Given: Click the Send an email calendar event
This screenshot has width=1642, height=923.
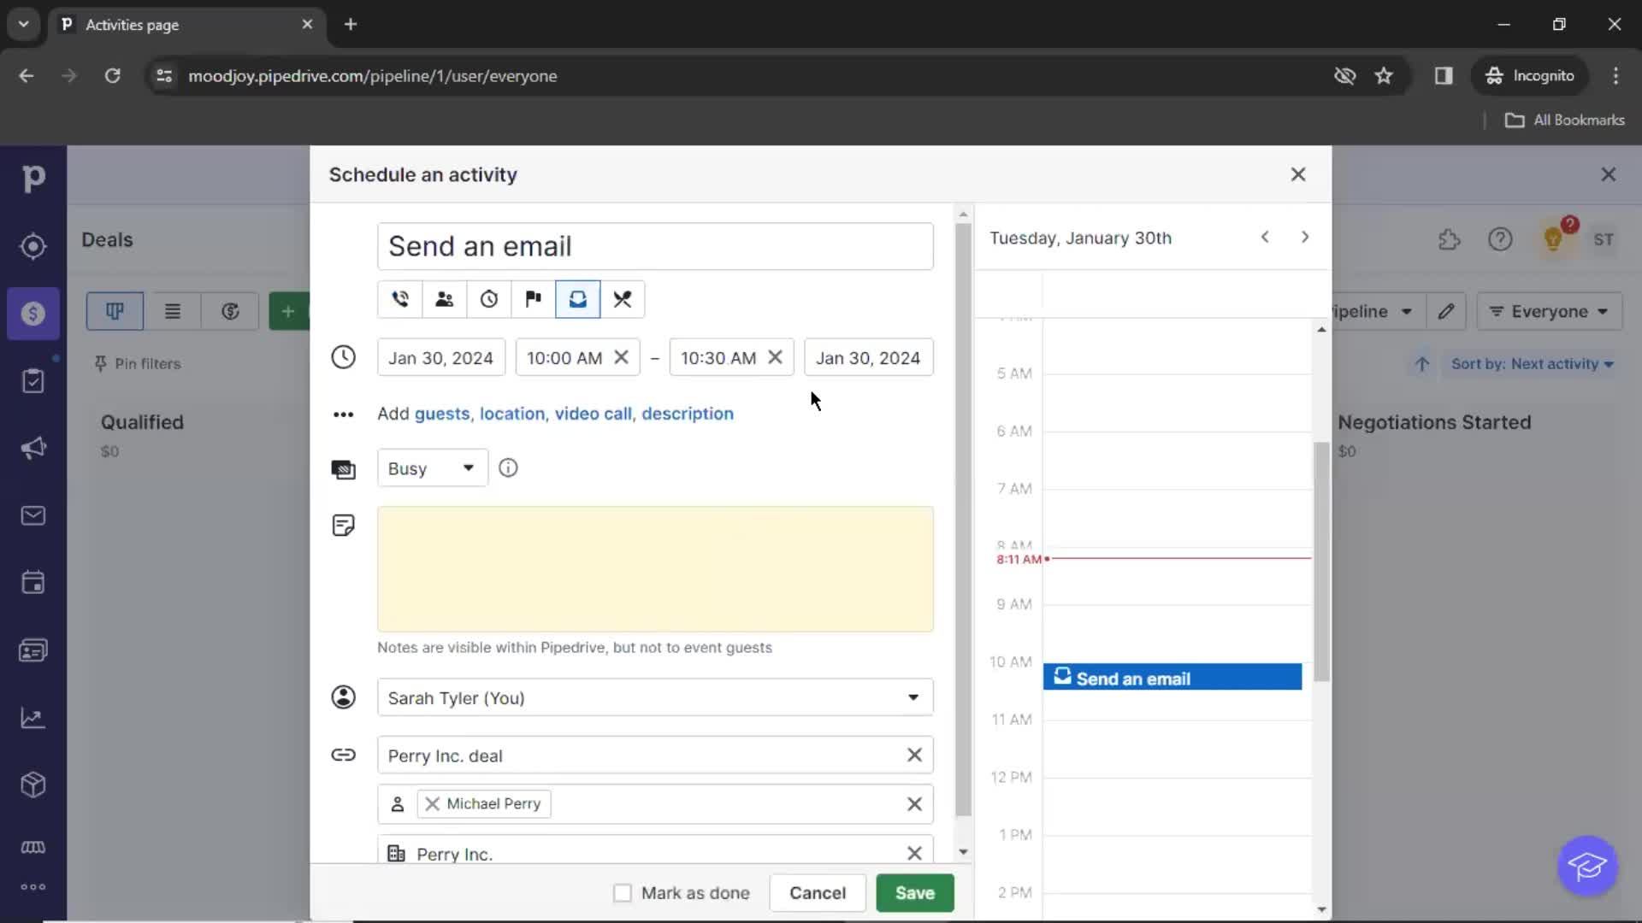Looking at the screenshot, I should click(x=1172, y=677).
